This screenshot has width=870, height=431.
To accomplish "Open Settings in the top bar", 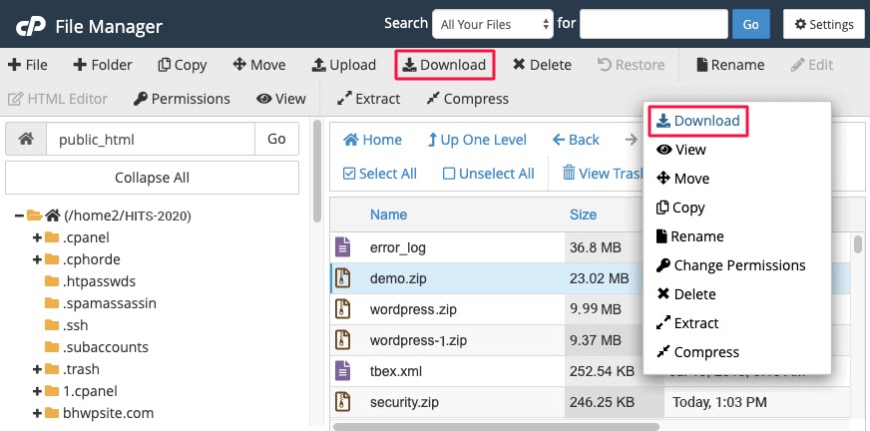I will tap(823, 24).
